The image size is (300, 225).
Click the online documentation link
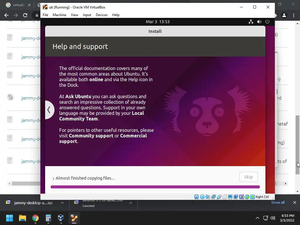96,79
